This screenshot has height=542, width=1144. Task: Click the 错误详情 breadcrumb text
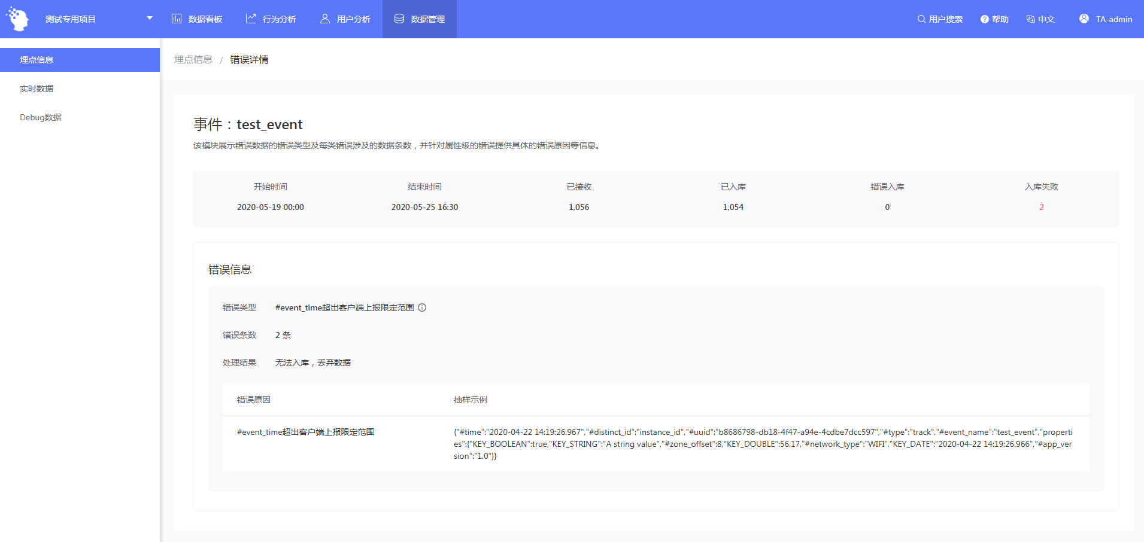[249, 60]
